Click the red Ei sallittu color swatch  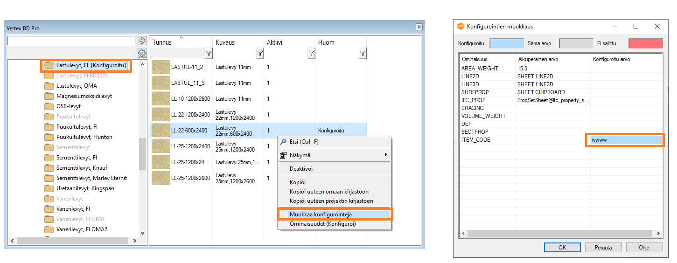point(645,43)
